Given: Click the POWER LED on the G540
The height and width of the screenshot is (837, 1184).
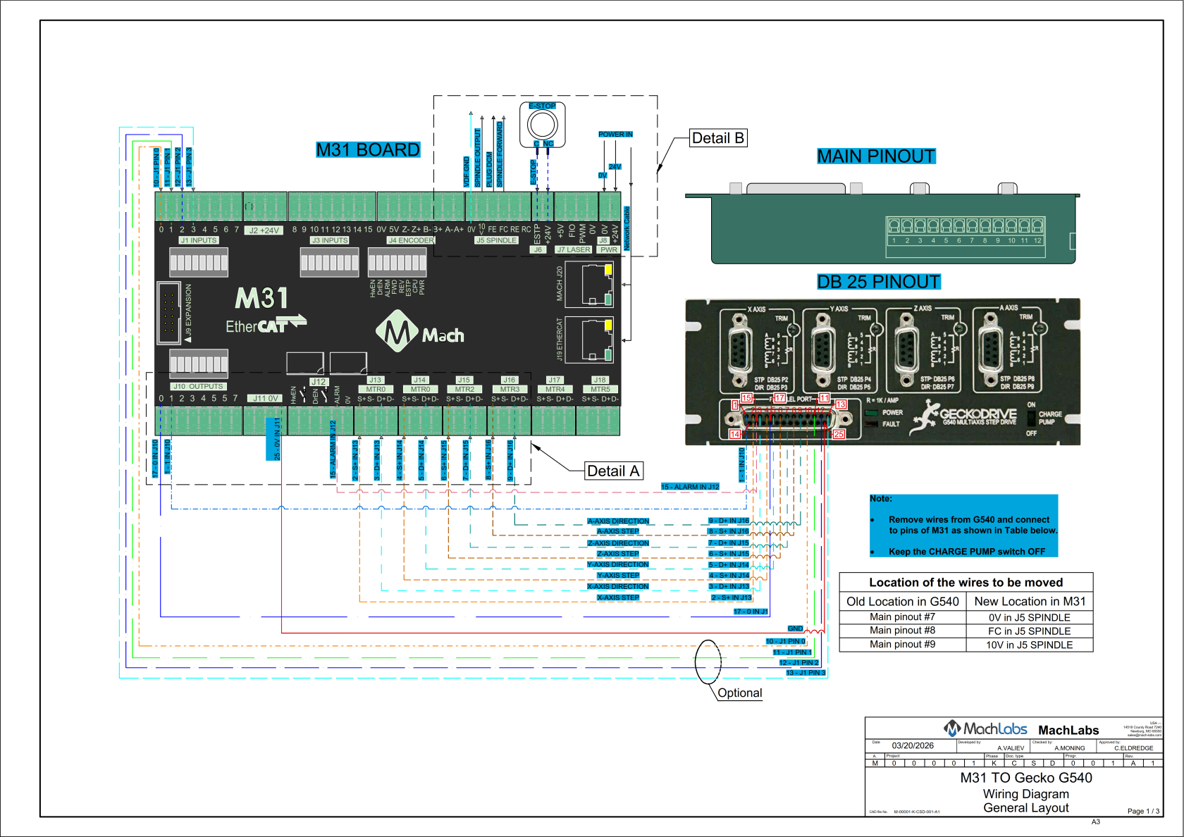Looking at the screenshot, I should click(x=871, y=411).
